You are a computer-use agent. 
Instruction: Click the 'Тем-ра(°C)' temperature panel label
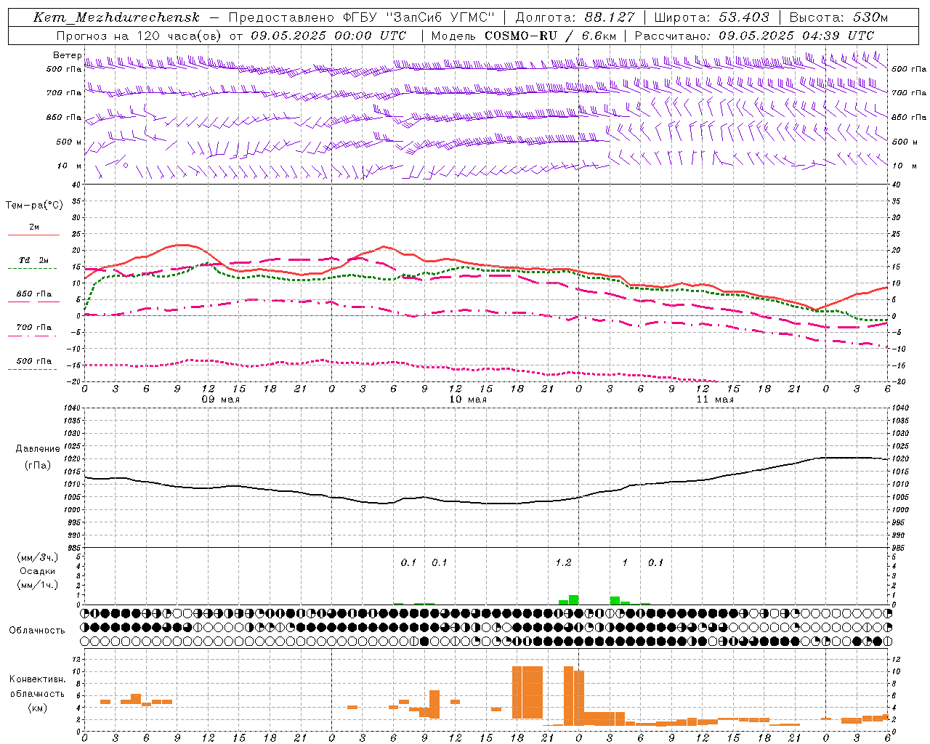(x=34, y=206)
